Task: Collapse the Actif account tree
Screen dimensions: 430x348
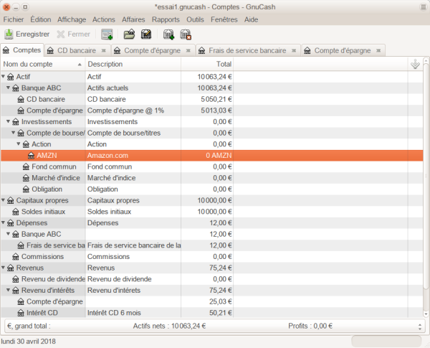Action: 4,77
